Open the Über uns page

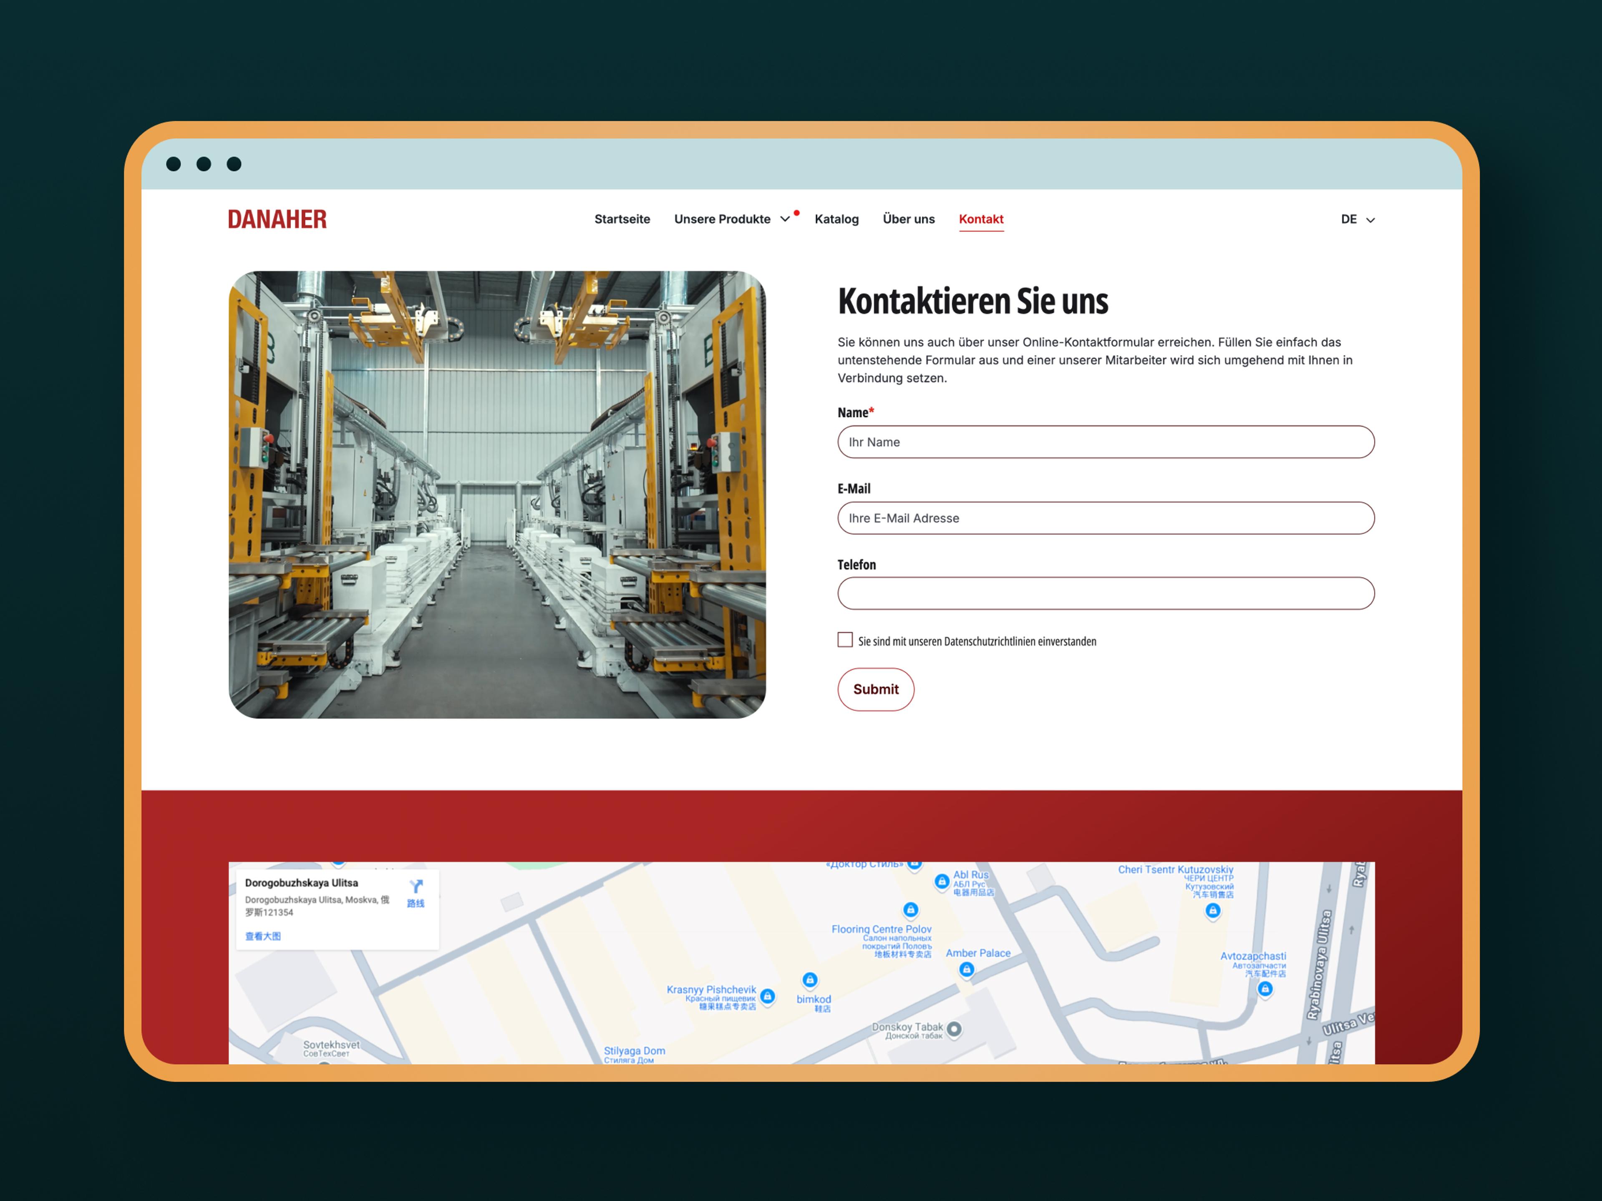pyautogui.click(x=908, y=219)
